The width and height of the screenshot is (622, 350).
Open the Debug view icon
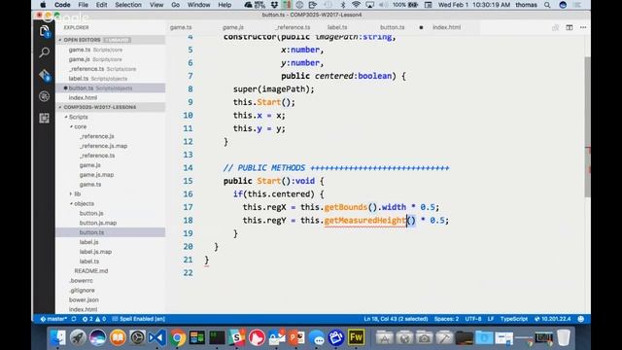point(44,96)
